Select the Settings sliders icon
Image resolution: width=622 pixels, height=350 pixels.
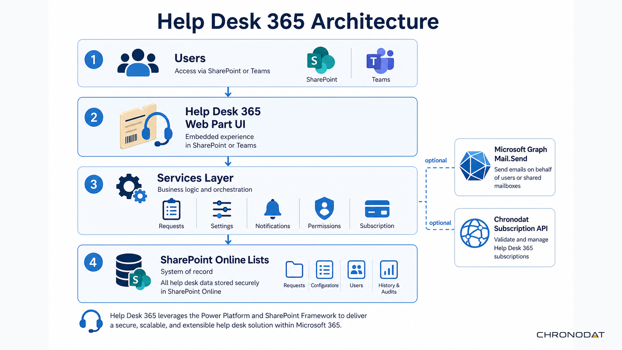pos(222,210)
